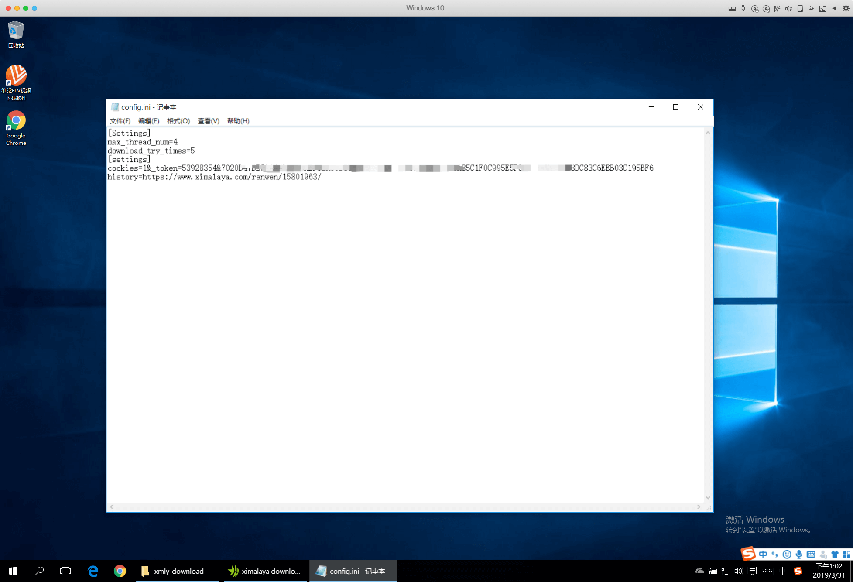
Task: Open Task View in the taskbar
Action: click(65, 571)
